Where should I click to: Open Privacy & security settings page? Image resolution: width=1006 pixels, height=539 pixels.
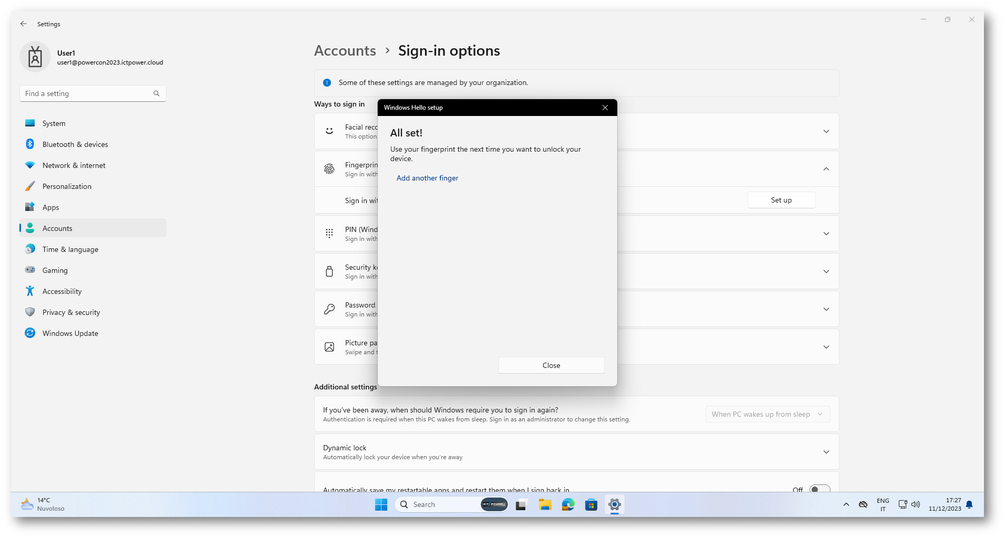93,312
